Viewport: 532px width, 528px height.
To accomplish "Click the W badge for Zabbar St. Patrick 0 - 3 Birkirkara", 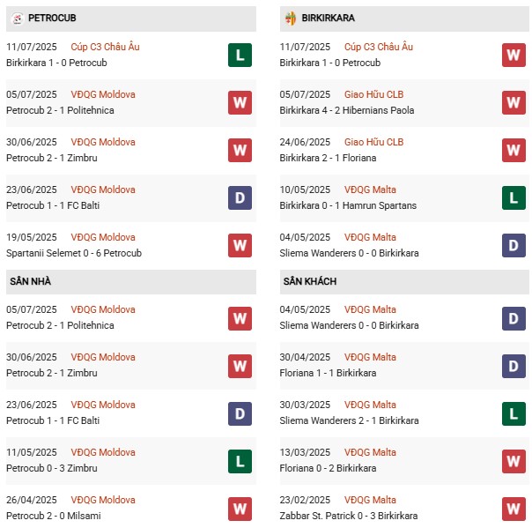I will (x=514, y=508).
